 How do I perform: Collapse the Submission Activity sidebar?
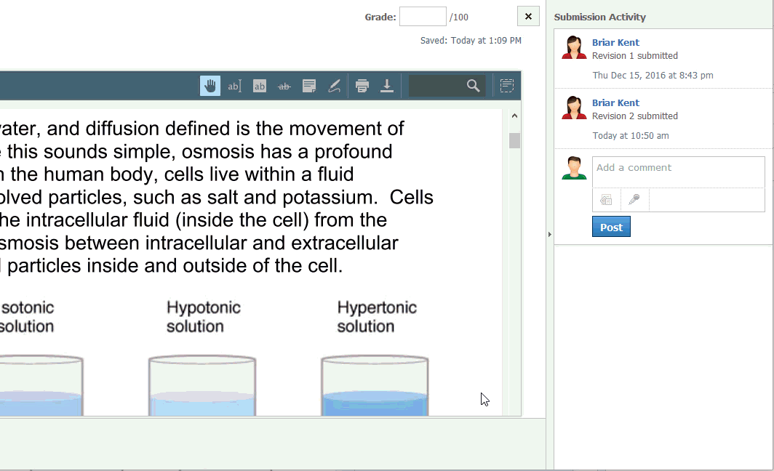point(549,234)
